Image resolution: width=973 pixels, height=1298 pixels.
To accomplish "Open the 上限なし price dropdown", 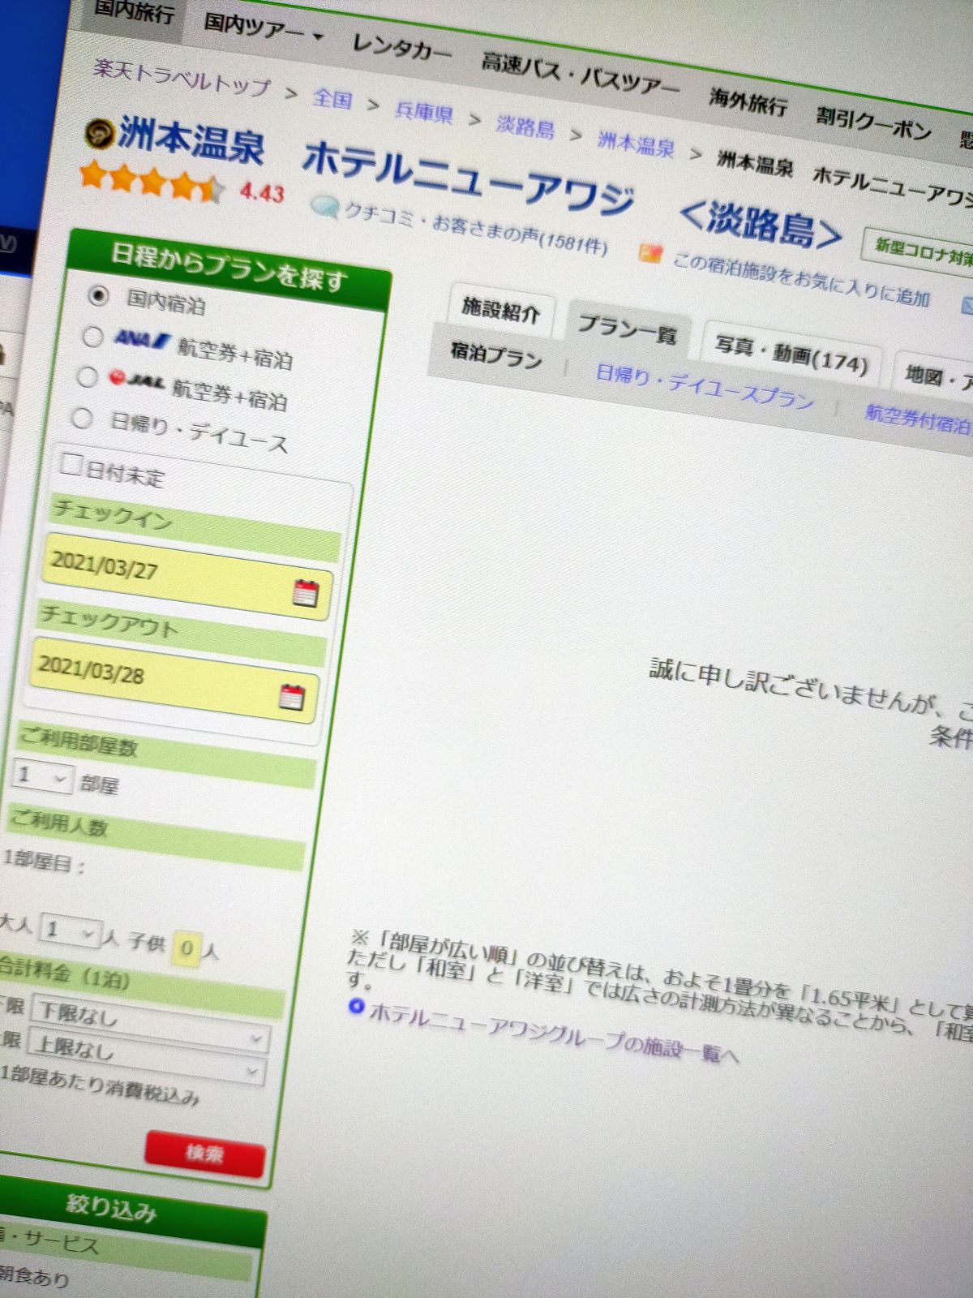I will click(x=146, y=1056).
